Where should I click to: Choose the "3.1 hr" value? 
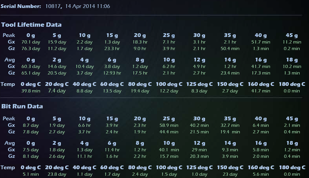(x=199, y=42)
